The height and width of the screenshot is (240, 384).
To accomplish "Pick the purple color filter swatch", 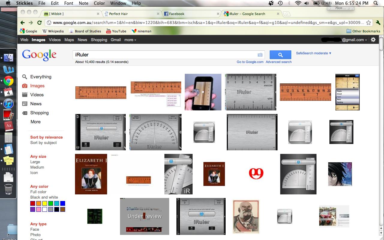I will 33,209.
